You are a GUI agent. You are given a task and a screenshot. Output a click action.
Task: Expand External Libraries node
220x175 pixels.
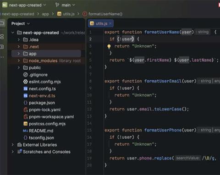click(13, 145)
